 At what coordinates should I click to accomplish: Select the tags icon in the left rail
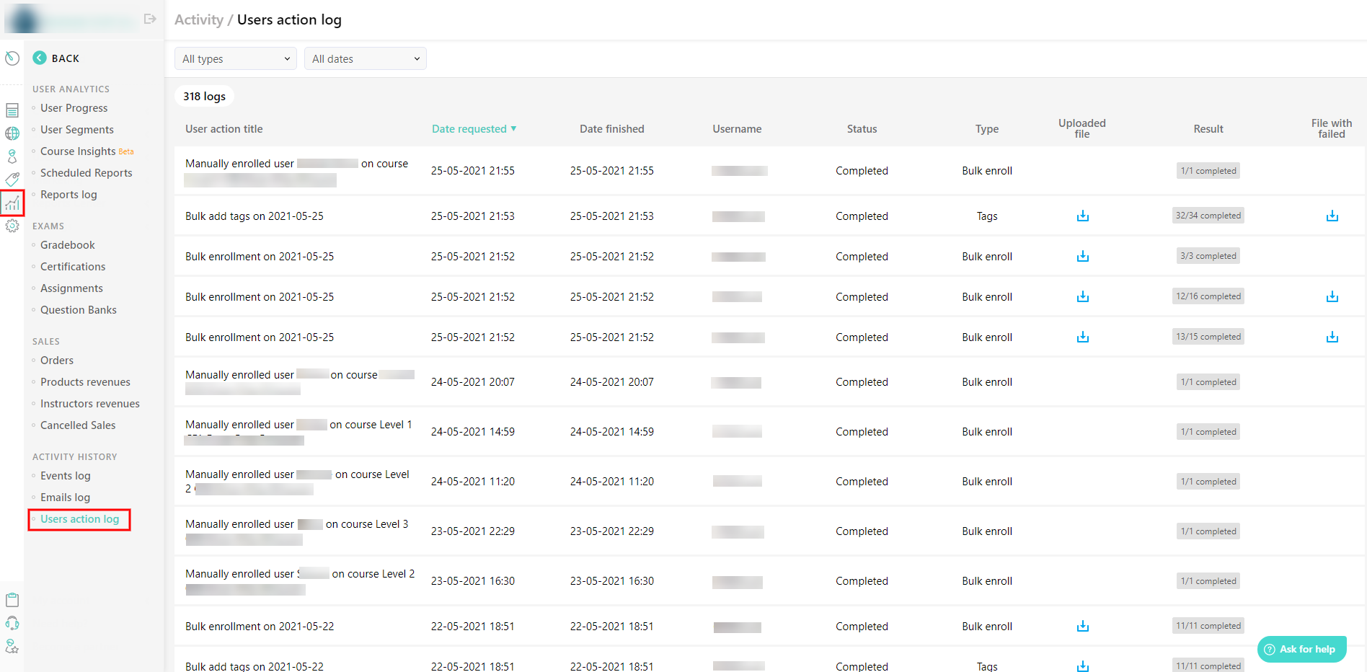(12, 179)
